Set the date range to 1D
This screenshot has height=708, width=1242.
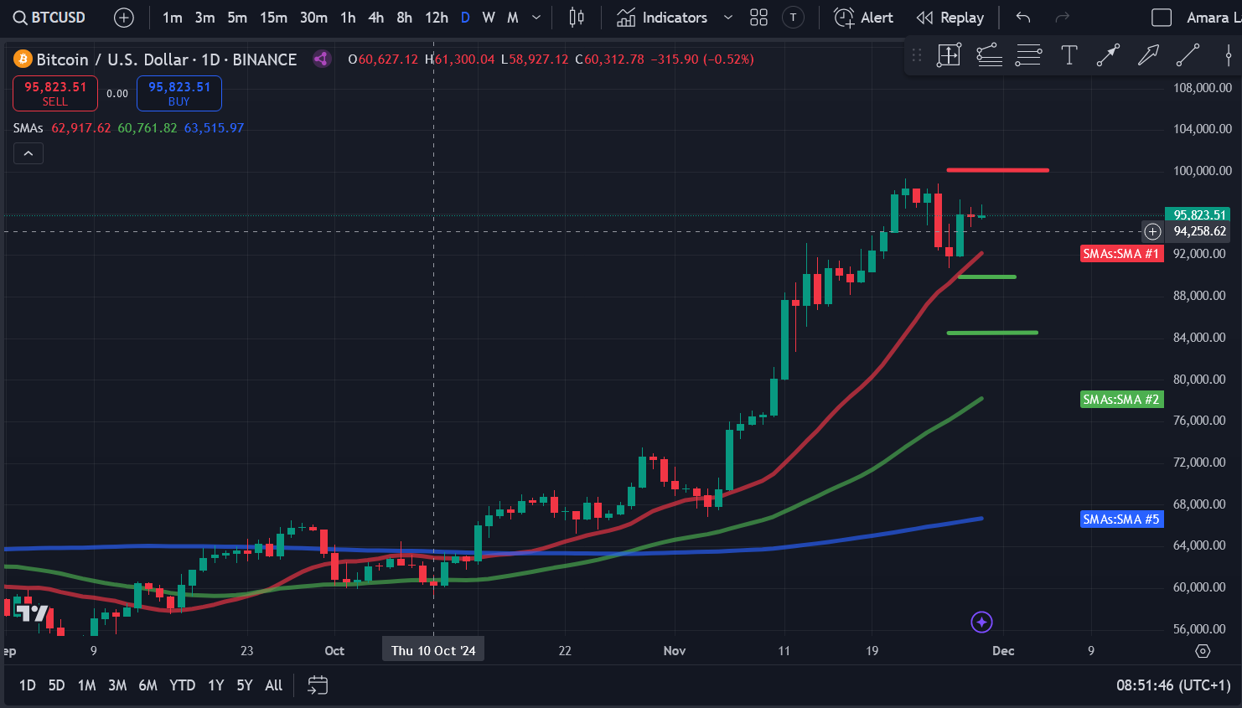tap(28, 685)
